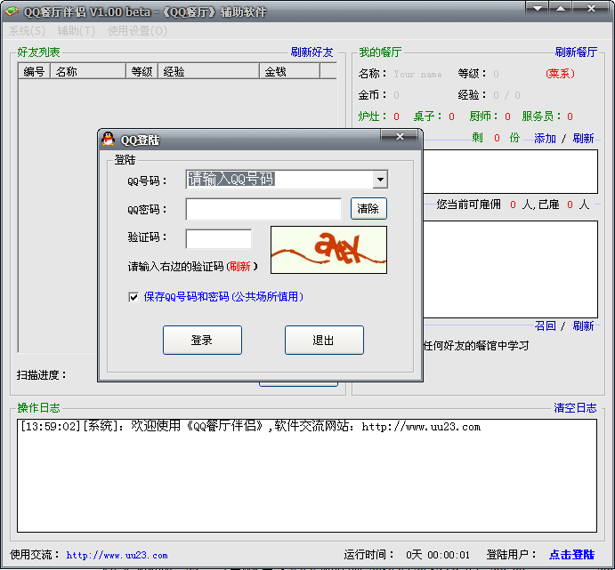Click the 好友列表 group title
Image resolution: width=615 pixels, height=570 pixels.
point(38,52)
